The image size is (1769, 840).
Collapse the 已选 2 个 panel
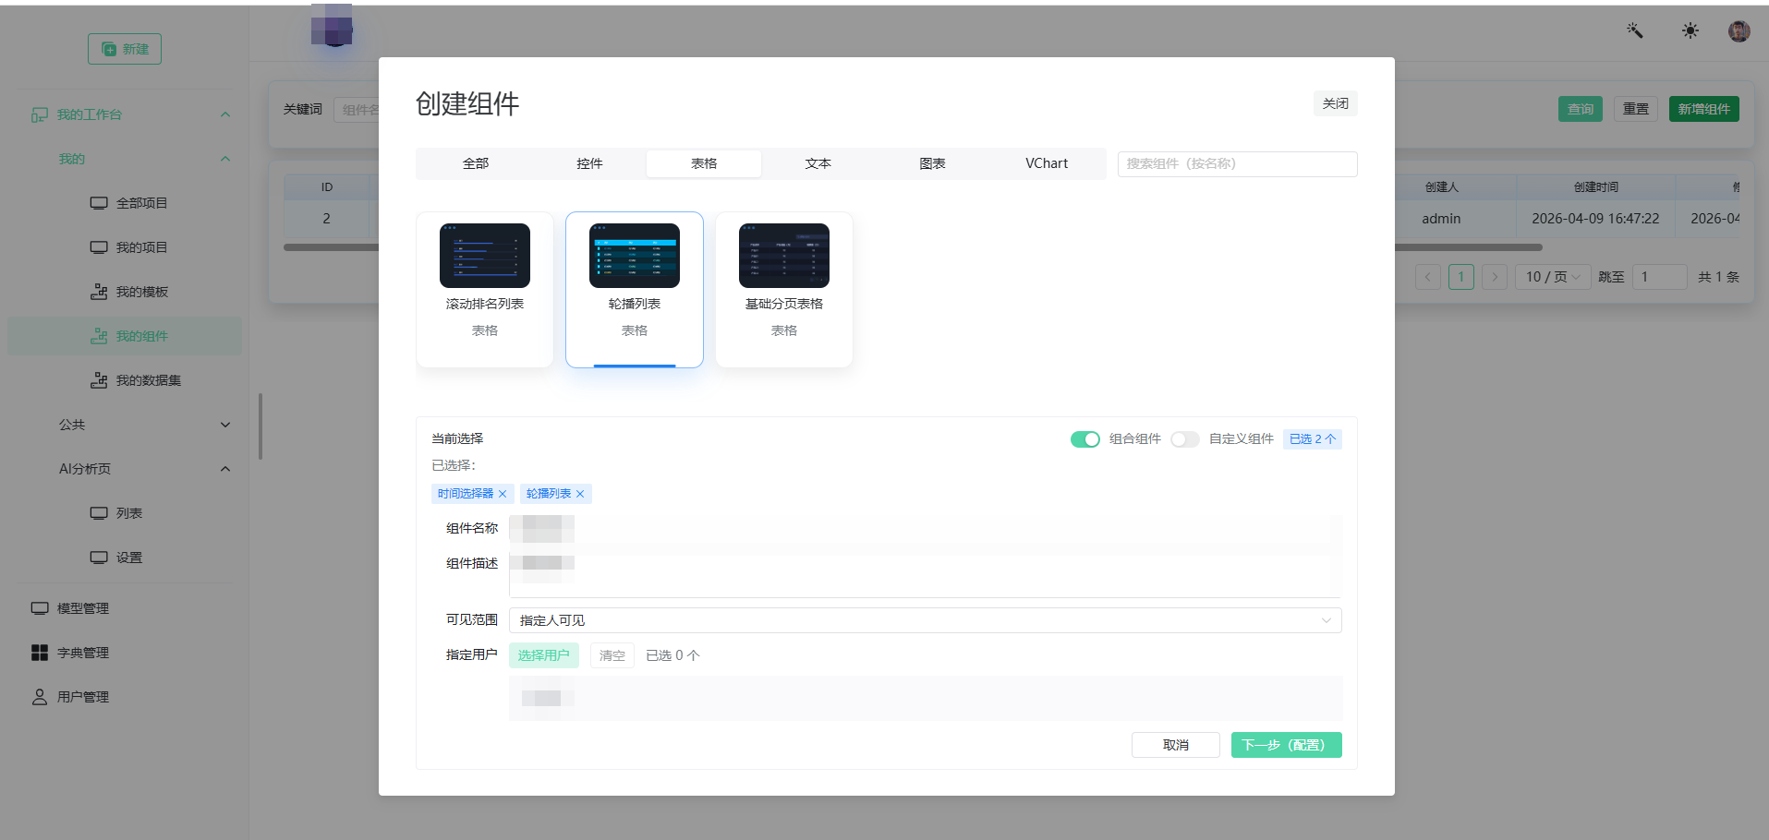pos(1312,439)
